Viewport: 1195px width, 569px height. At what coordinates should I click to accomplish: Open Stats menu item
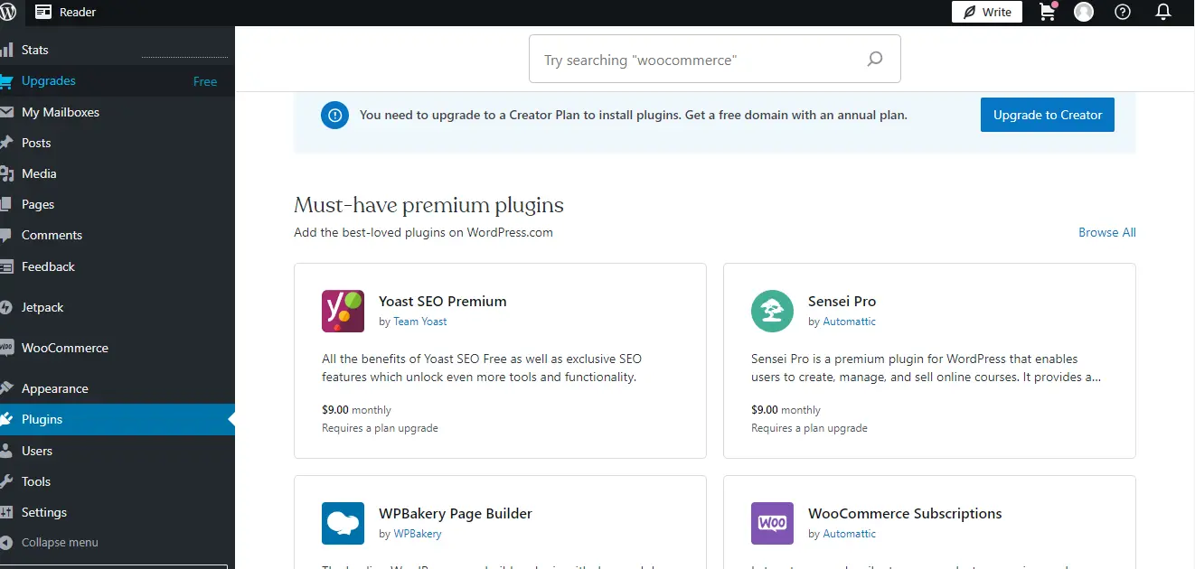click(118, 50)
